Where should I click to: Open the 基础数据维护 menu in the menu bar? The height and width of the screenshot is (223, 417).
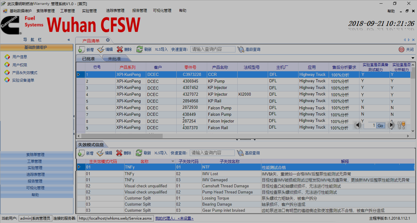20,11
